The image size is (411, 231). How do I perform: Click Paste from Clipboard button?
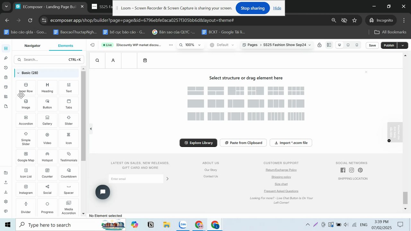coord(243,143)
